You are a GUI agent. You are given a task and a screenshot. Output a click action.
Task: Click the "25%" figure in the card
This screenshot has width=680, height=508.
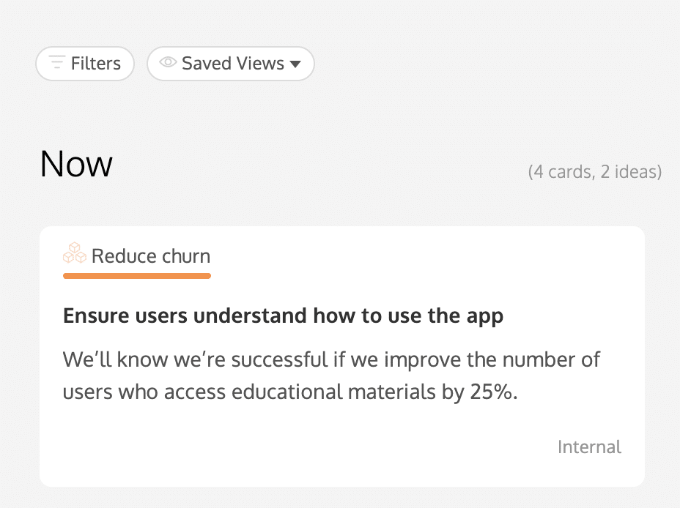pyautogui.click(x=489, y=392)
